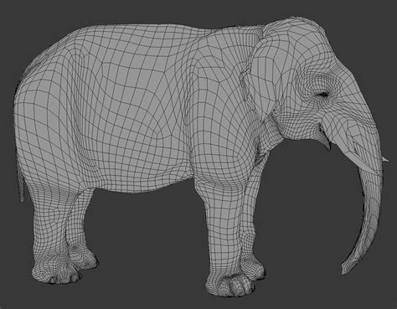Select the elephant model's eye
The height and width of the screenshot is (309, 397).
pyautogui.click(x=322, y=95)
